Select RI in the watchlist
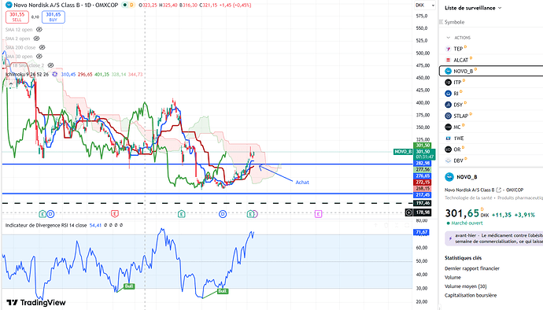The height and width of the screenshot is (310, 543). point(491,94)
